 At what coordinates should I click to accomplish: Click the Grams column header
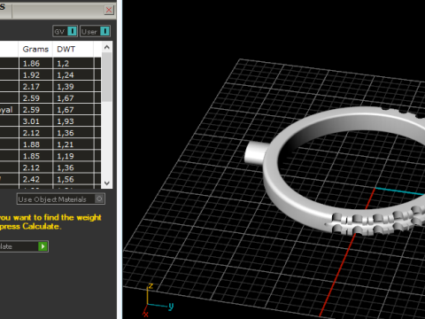35,49
